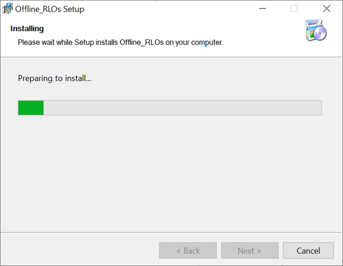Screen dimensions: 343x266
Task: Minimize the Offline_RLOs Setup window
Action: pyautogui.click(x=262, y=9)
